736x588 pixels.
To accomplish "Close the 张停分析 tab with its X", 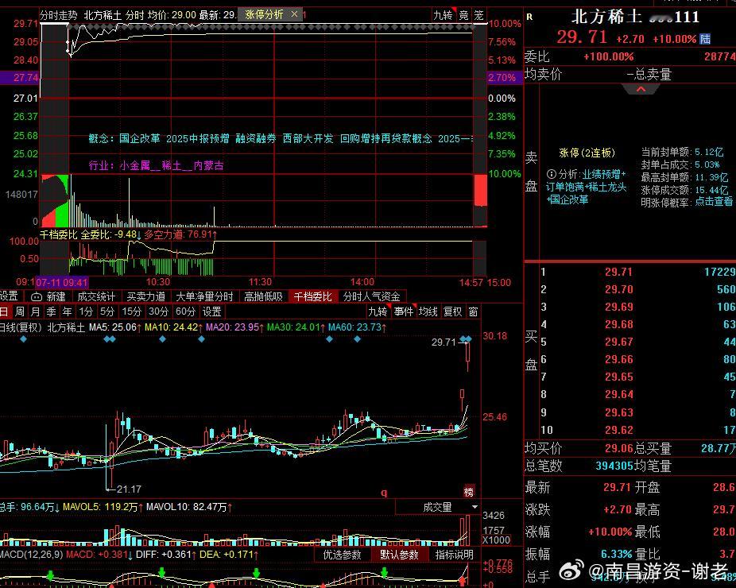I will coord(294,14).
